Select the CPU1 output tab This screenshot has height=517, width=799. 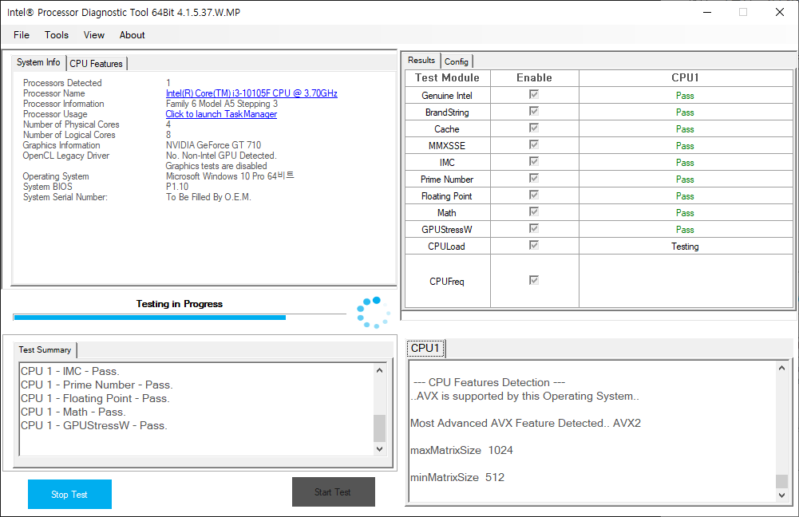[425, 348]
